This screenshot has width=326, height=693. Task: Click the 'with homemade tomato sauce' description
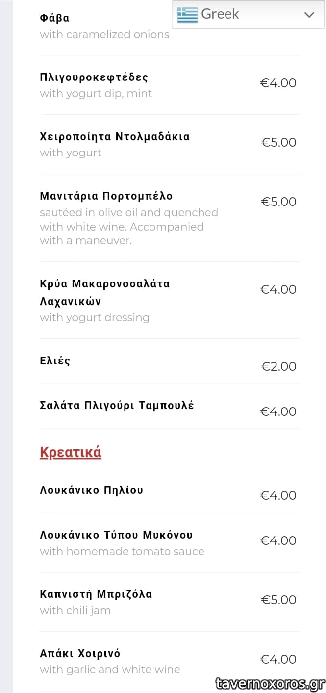[122, 551]
